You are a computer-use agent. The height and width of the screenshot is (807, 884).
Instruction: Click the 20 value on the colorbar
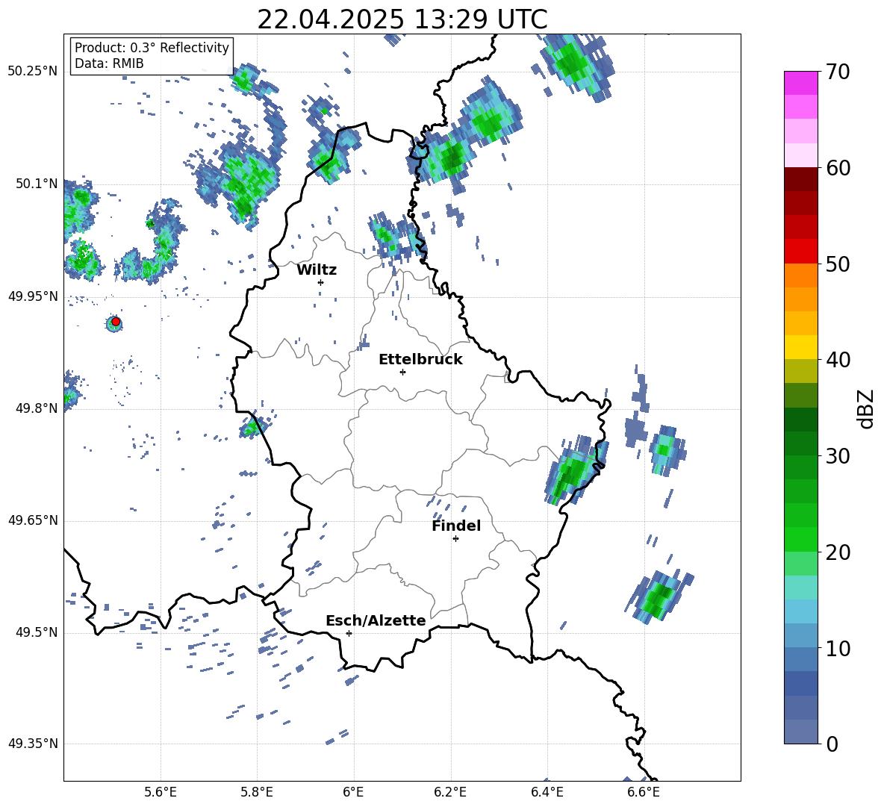[x=837, y=552]
